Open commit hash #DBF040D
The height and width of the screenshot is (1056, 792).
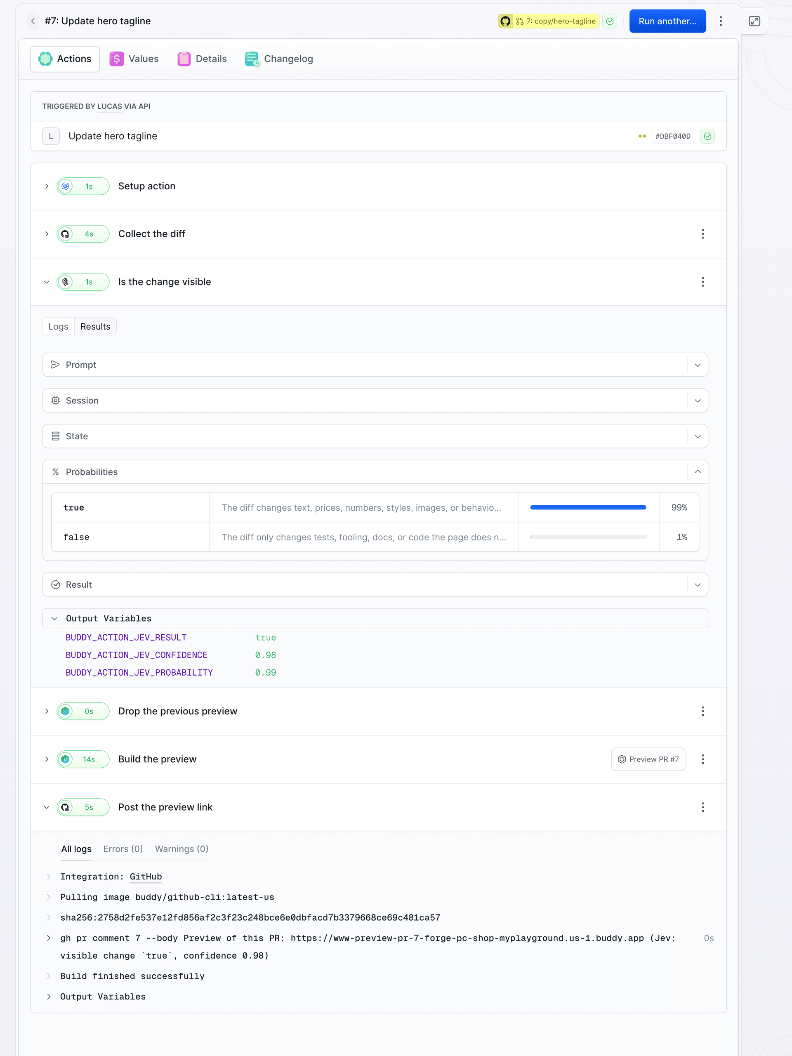tap(673, 137)
